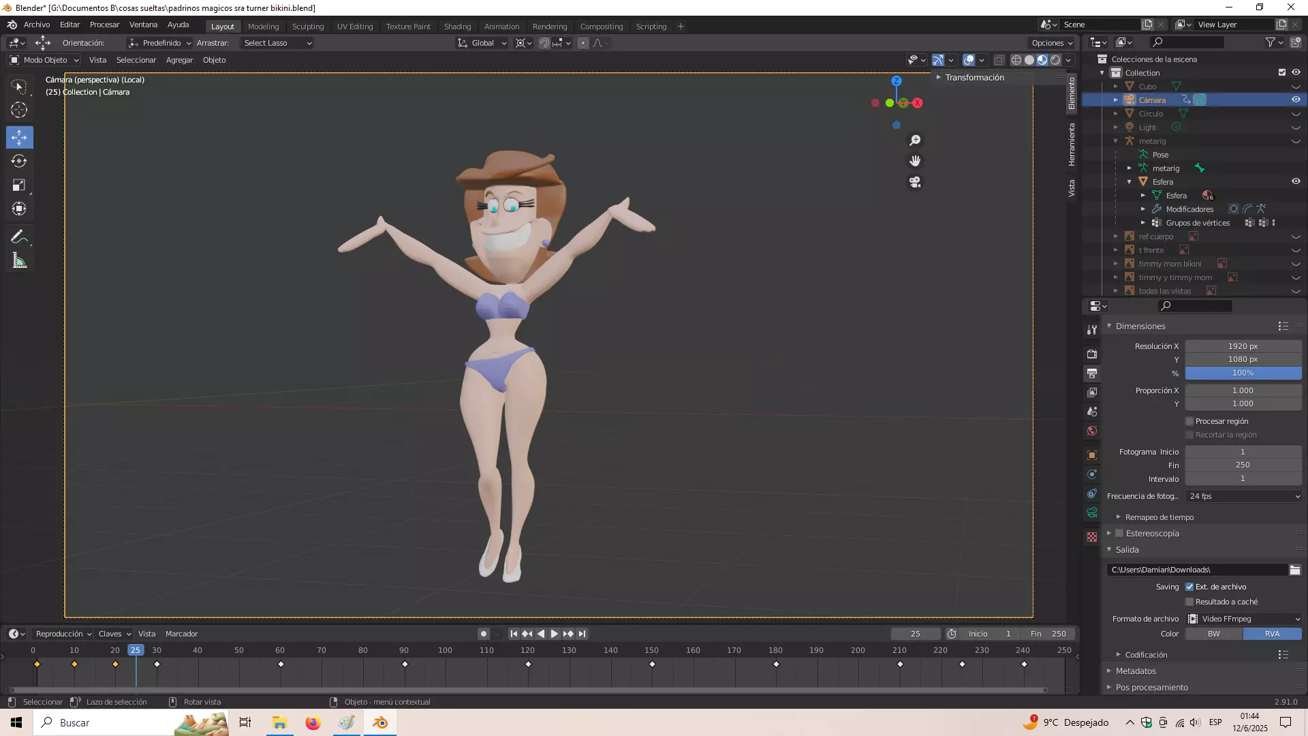Open the World properties tab icon
The height and width of the screenshot is (736, 1308).
click(x=1092, y=431)
